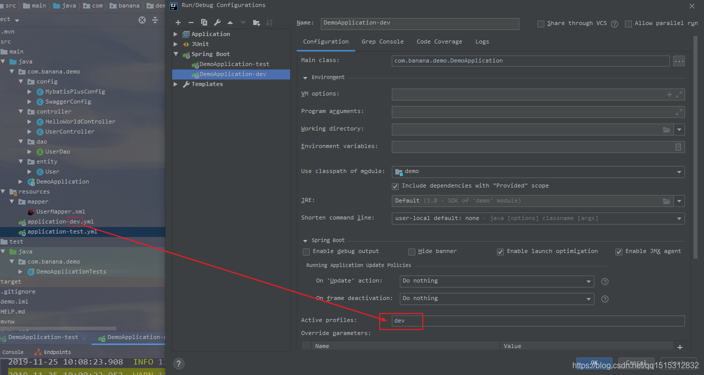Toggle Include dependencies with Provided scope
Image resolution: width=704 pixels, height=375 pixels.
(x=396, y=186)
